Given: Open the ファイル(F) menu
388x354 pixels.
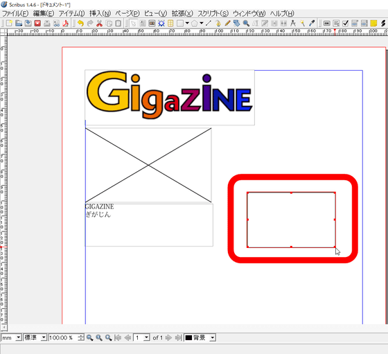Looking at the screenshot, I should tap(15, 13).
